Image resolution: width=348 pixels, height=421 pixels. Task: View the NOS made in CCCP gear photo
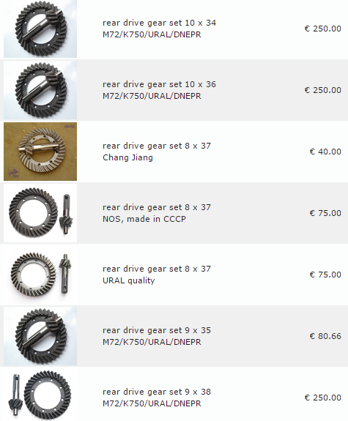click(40, 213)
